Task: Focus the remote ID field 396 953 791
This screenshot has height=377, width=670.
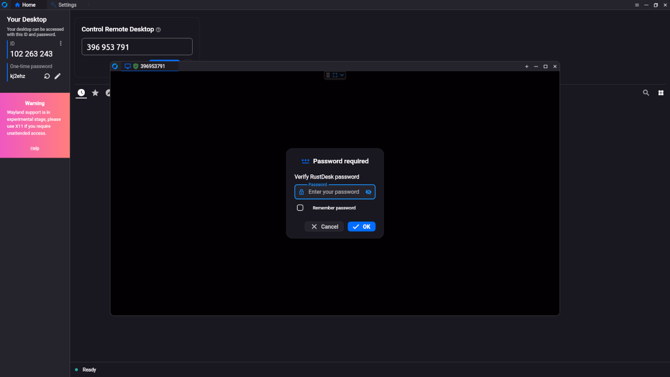Action: (137, 47)
